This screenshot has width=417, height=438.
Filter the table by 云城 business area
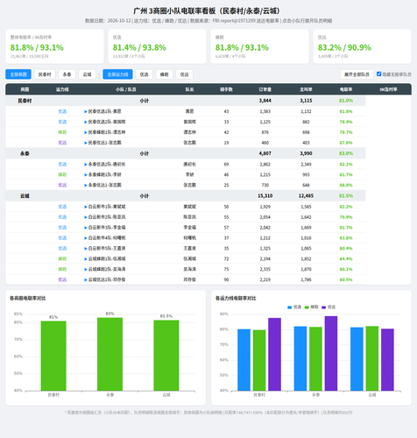[87, 74]
